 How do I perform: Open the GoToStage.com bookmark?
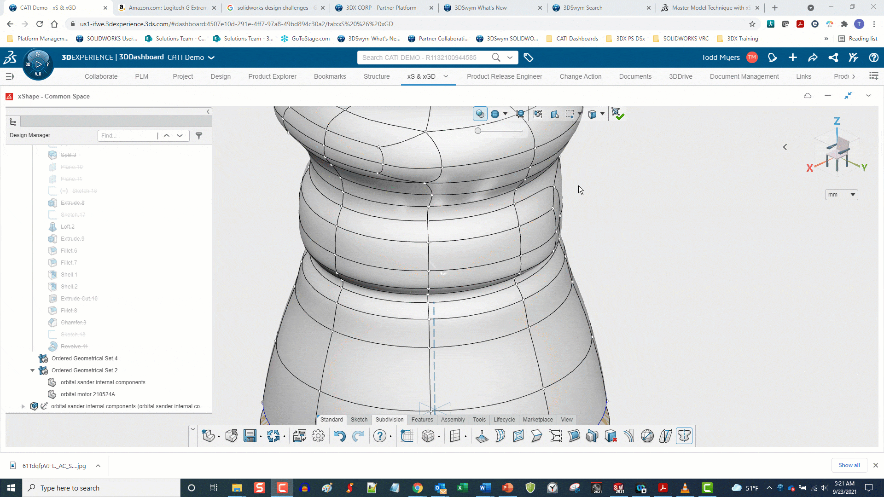point(306,39)
